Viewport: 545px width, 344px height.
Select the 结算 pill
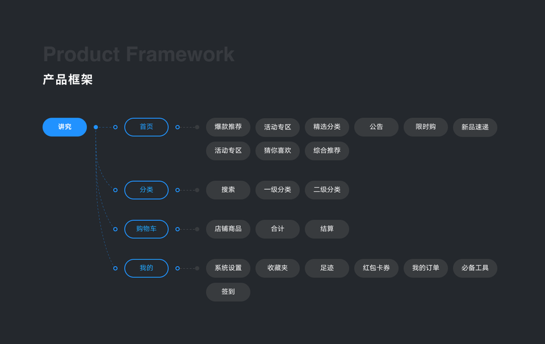tap(327, 229)
